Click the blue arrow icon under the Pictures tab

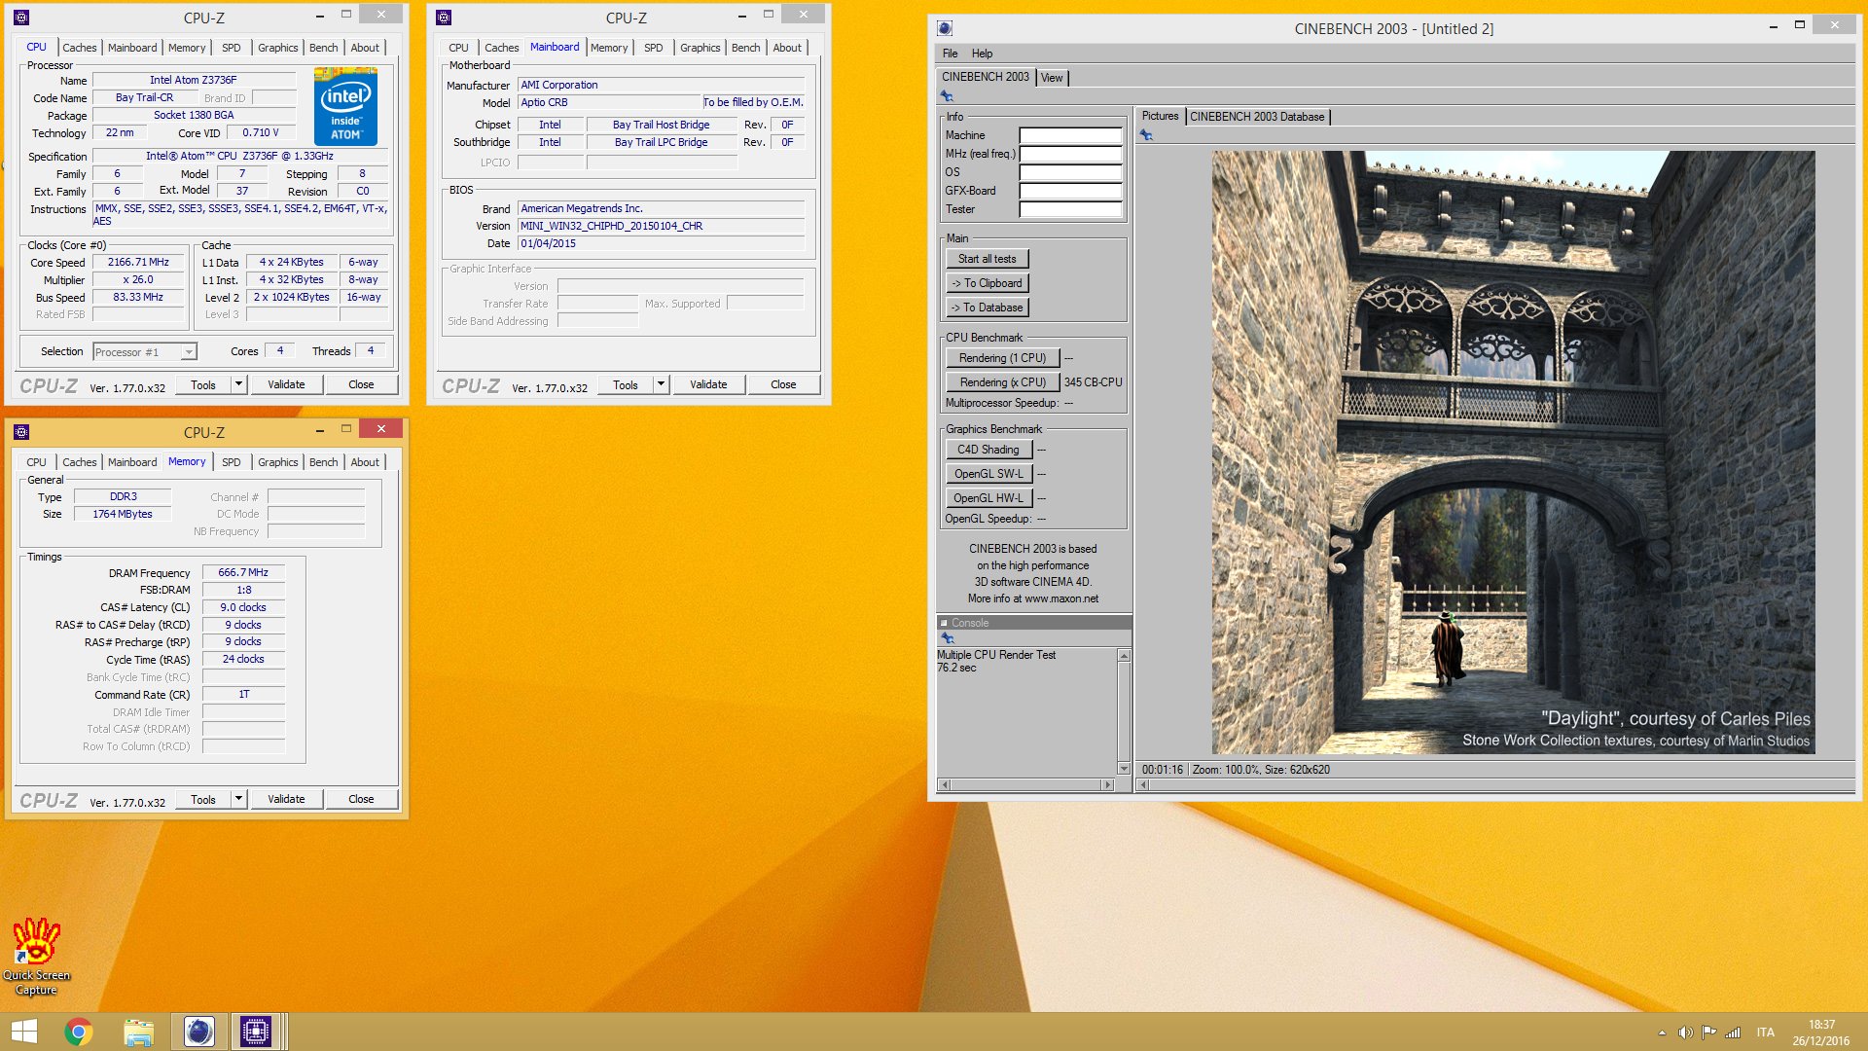point(1146,135)
